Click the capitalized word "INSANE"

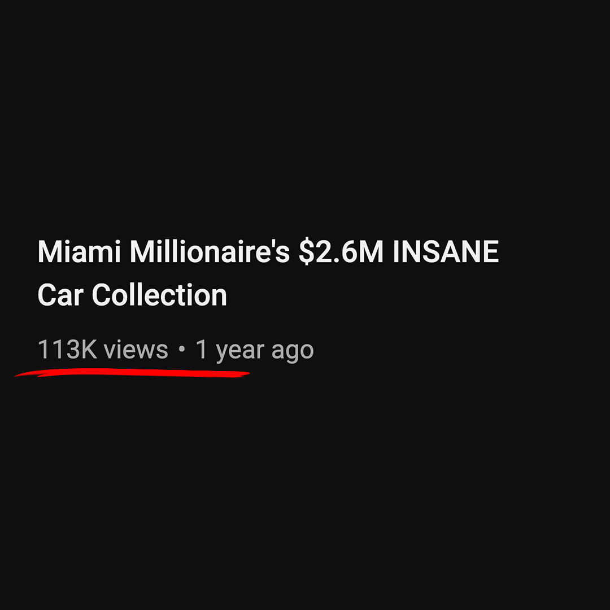click(x=446, y=251)
